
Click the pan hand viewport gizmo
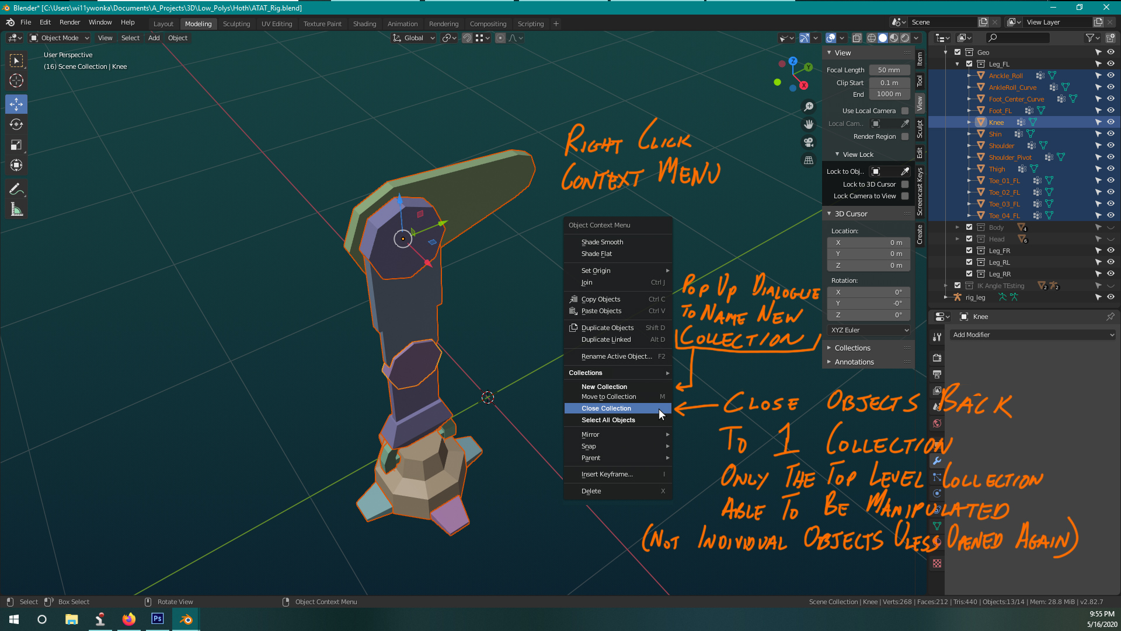(x=809, y=124)
